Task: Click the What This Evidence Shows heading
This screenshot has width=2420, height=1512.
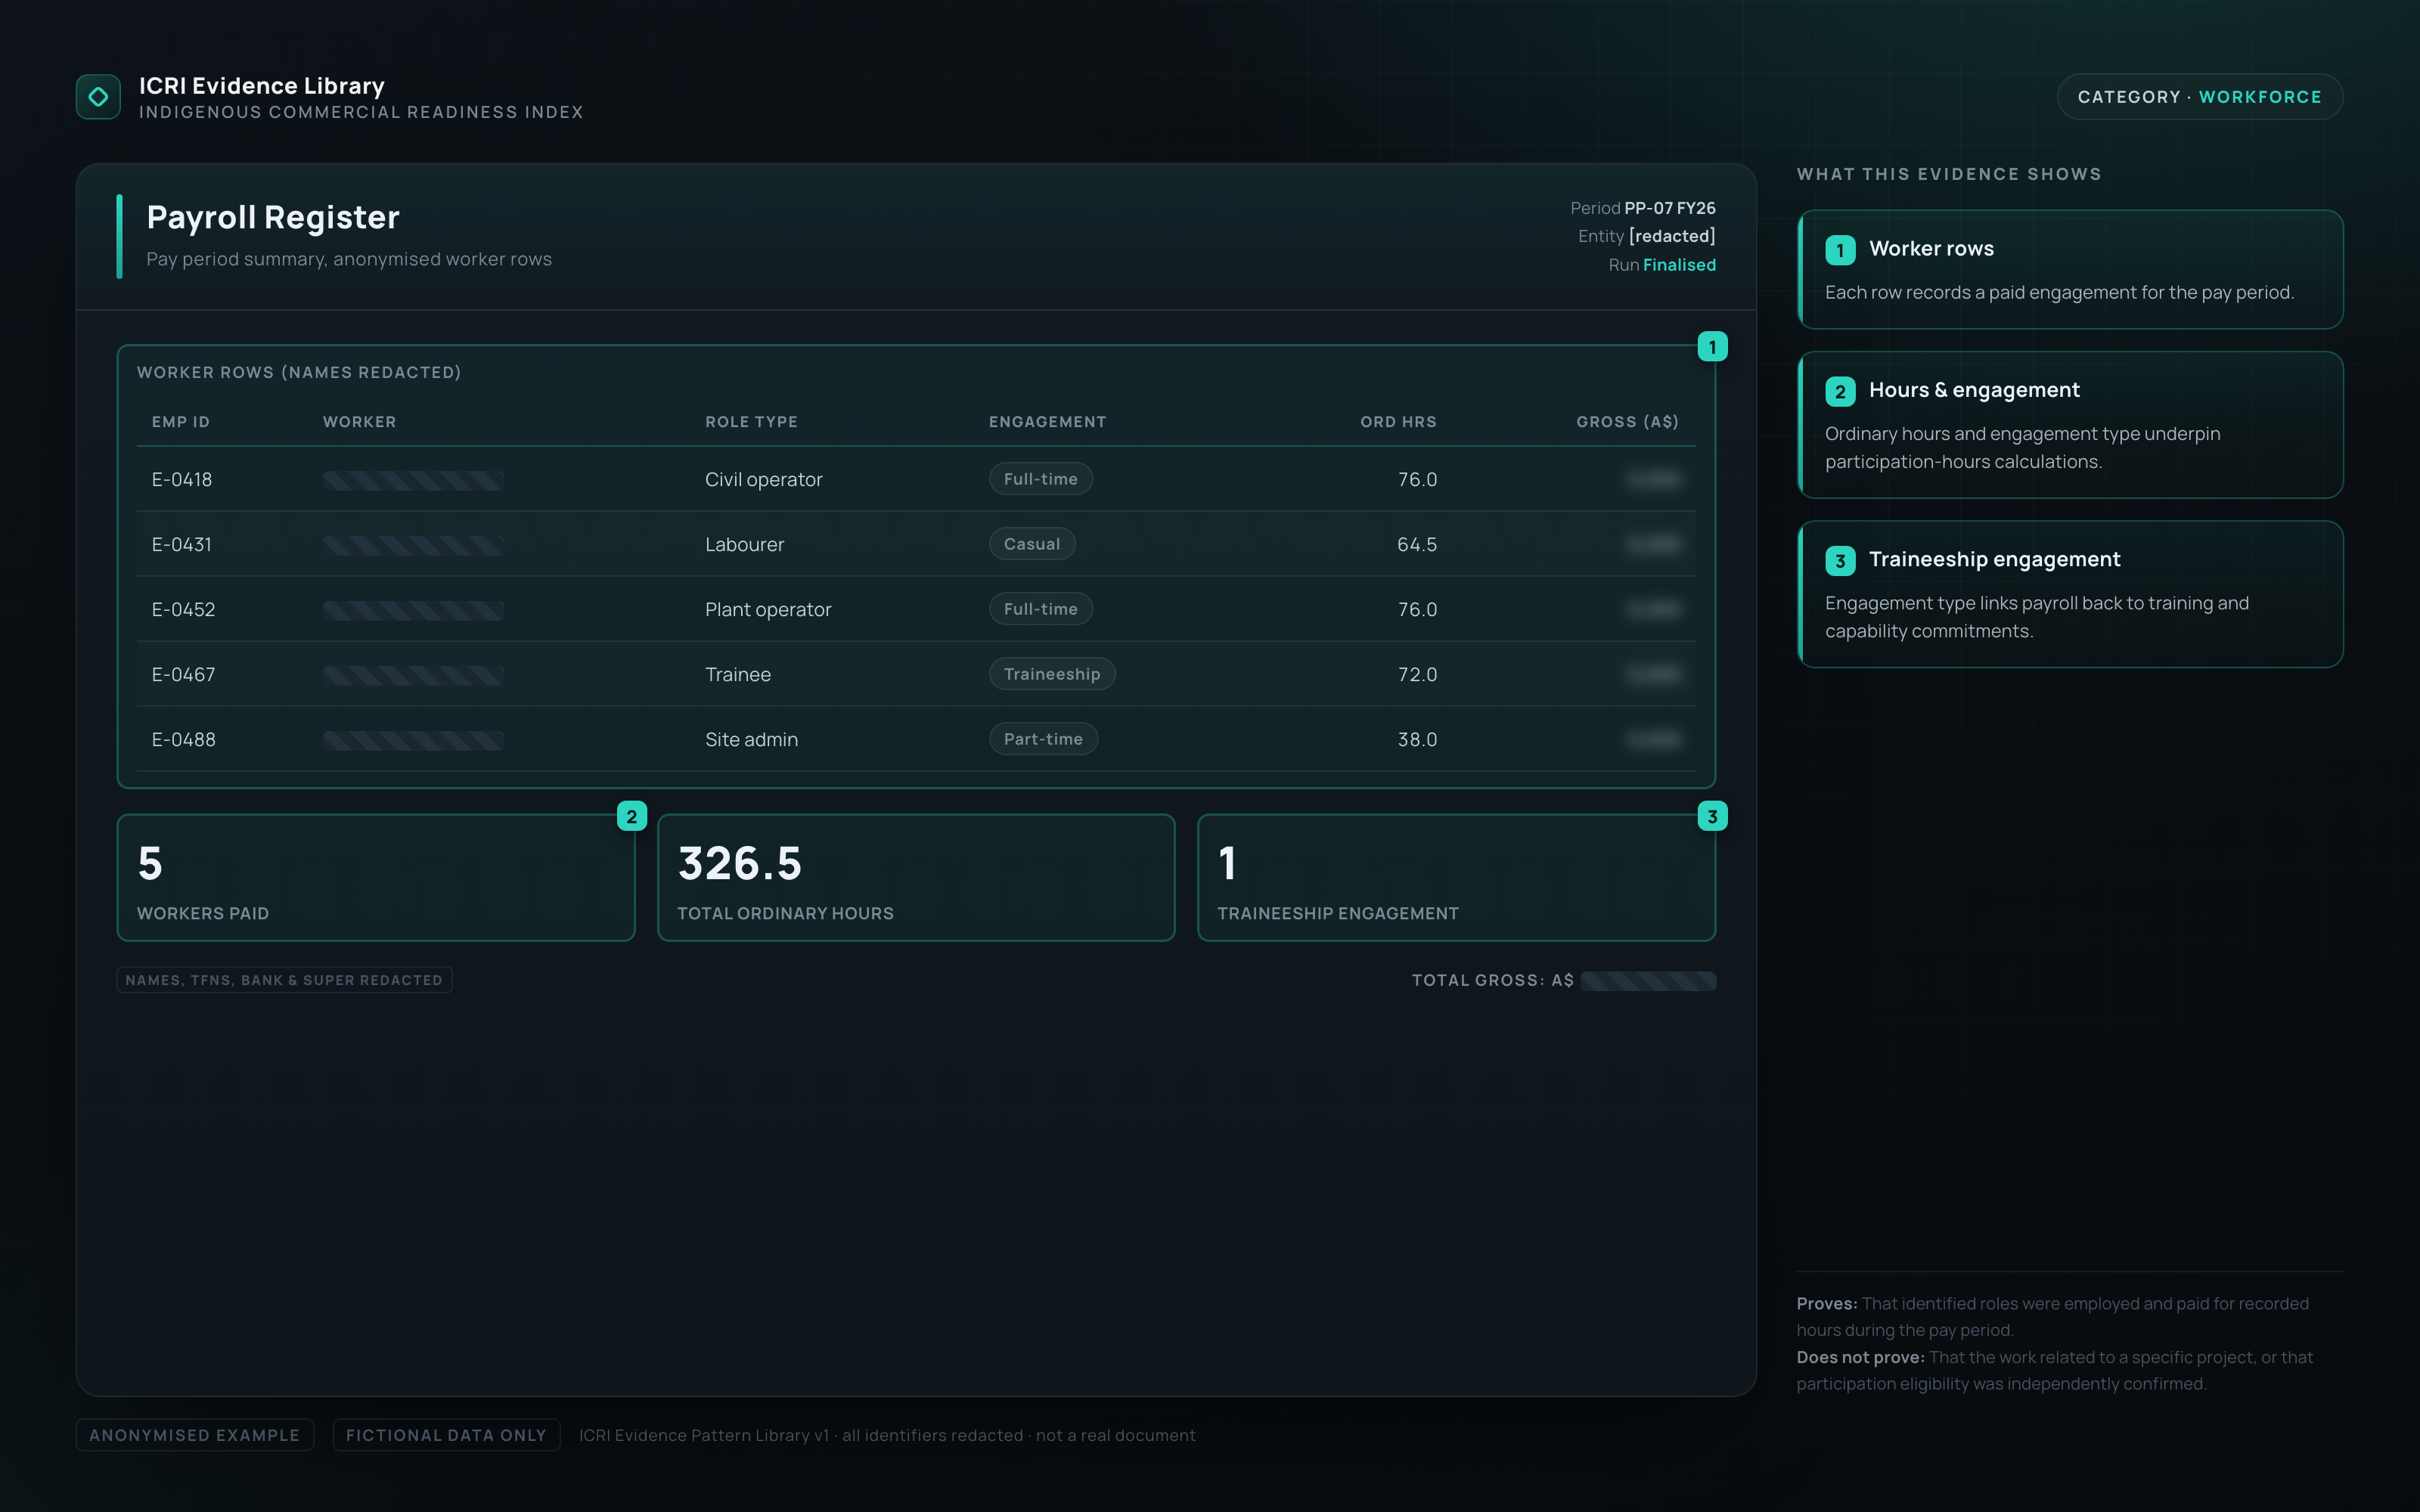Action: point(1949,174)
